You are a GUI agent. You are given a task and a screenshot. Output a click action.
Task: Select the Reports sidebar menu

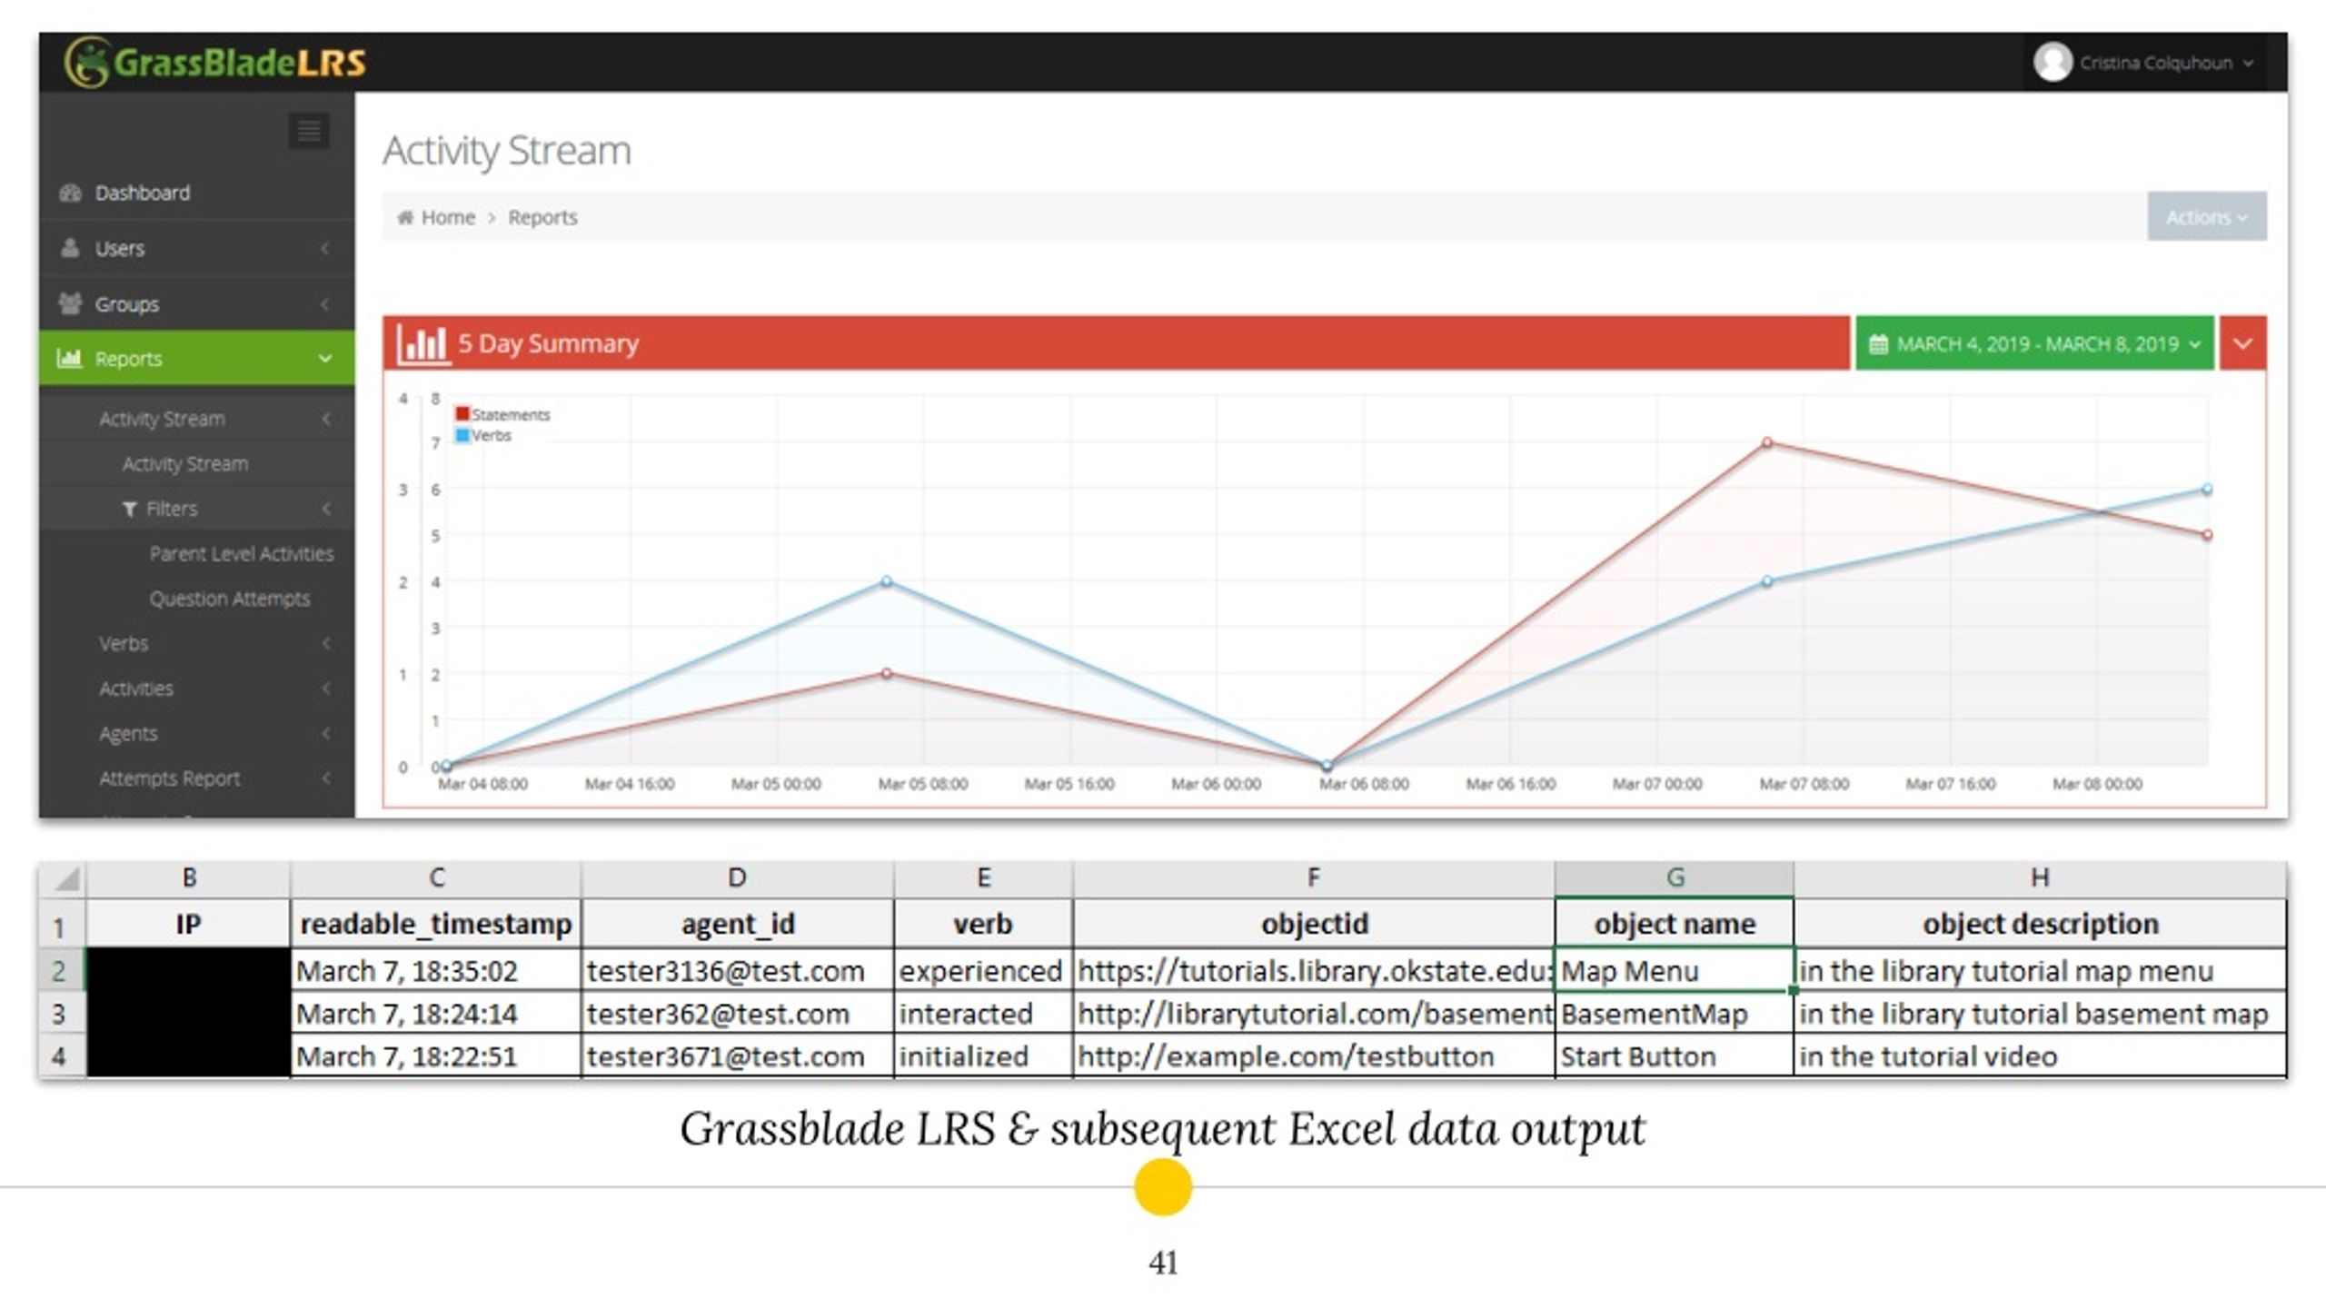click(x=197, y=358)
